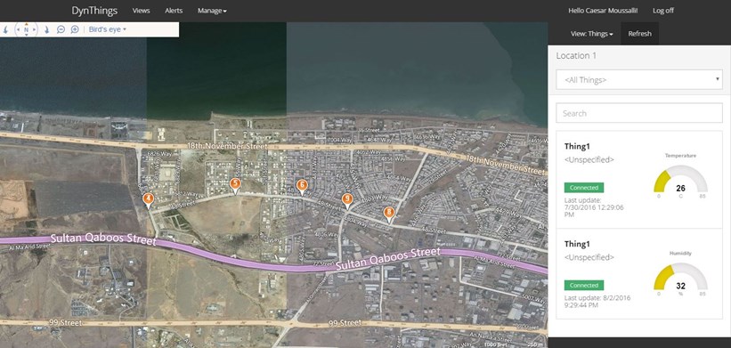Open the Bird's eye map style dropdown
The width and height of the screenshot is (731, 348).
pos(107,29)
